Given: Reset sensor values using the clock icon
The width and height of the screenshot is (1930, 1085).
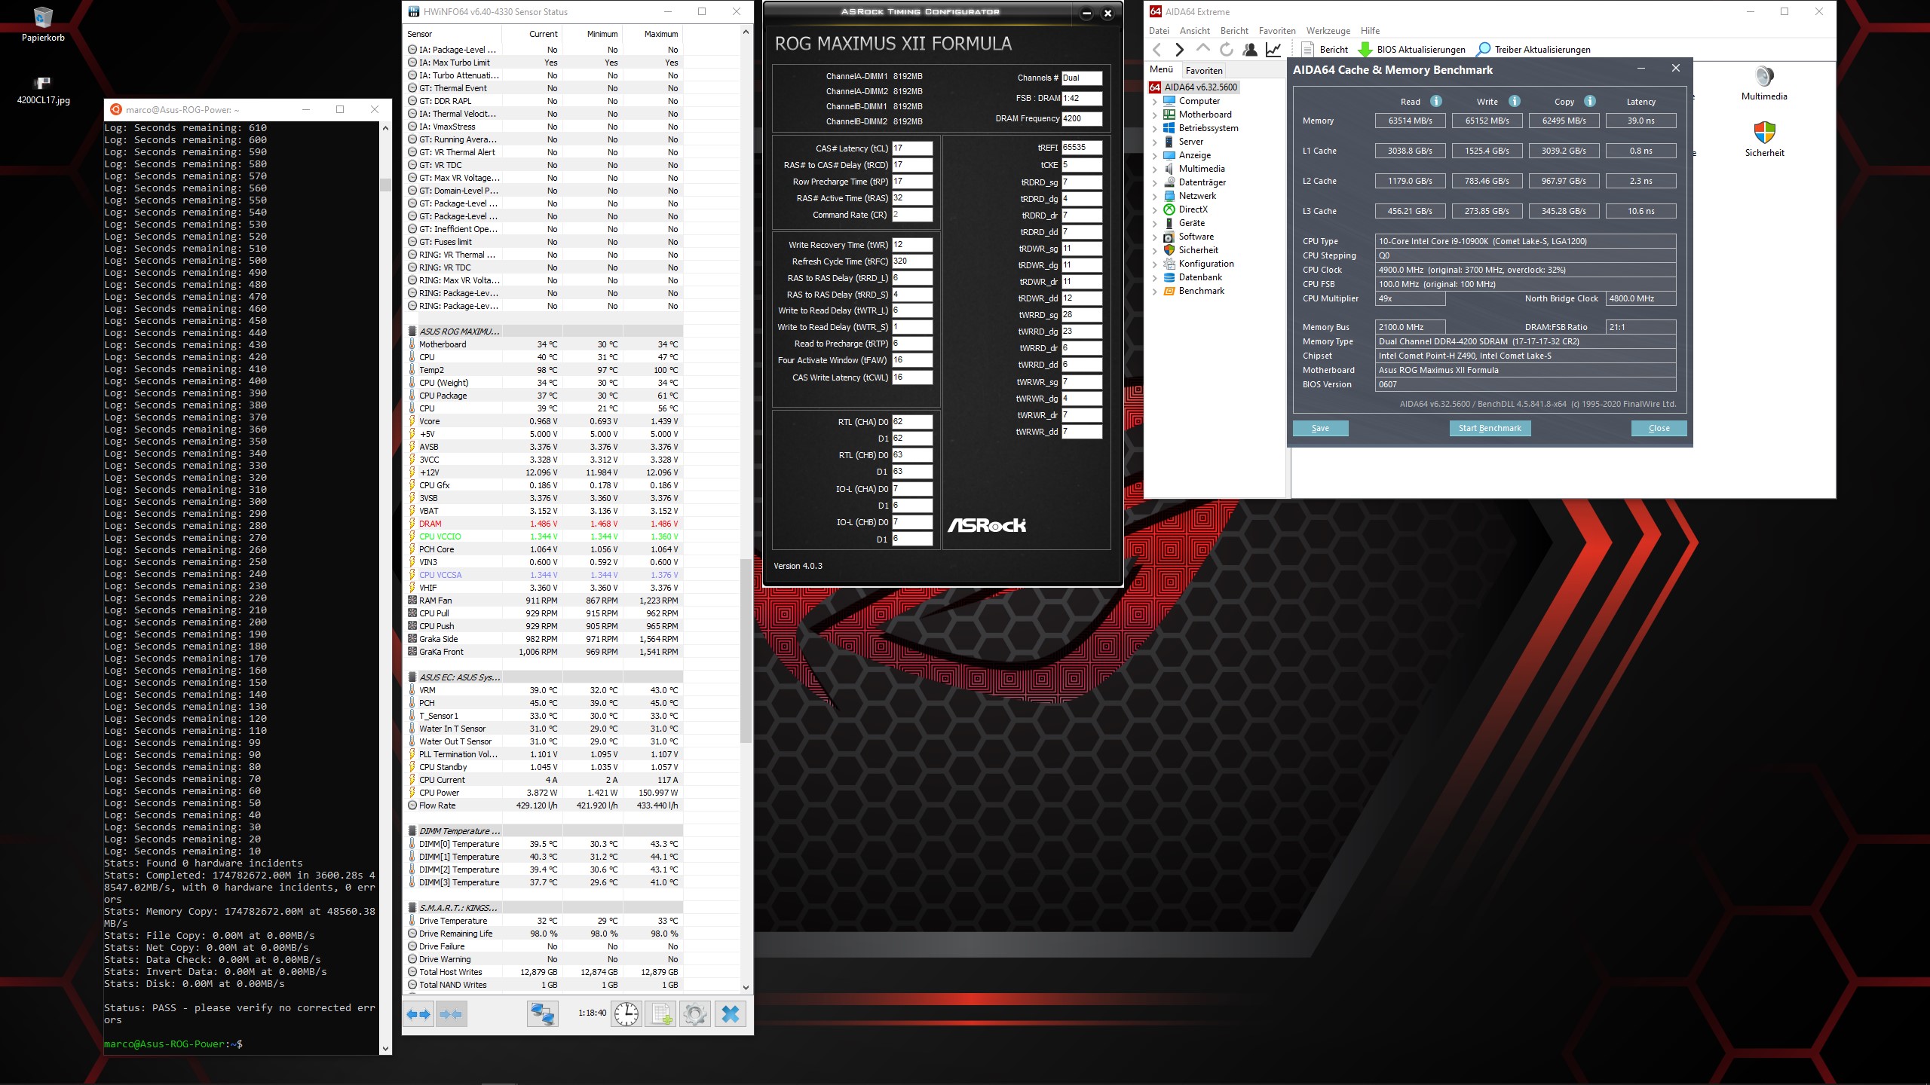Looking at the screenshot, I should pyautogui.click(x=626, y=1014).
